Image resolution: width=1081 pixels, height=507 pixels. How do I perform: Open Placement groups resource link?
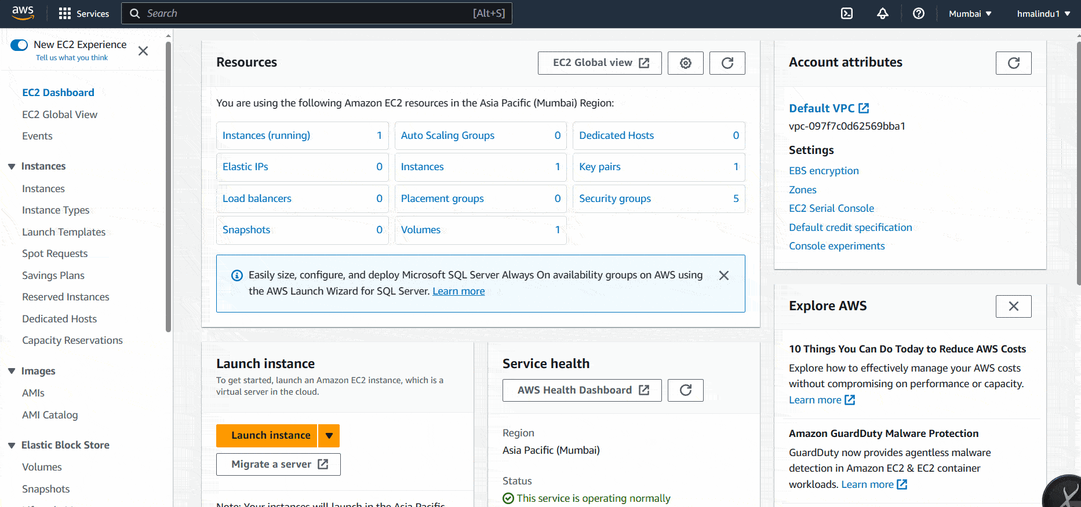pyautogui.click(x=442, y=199)
